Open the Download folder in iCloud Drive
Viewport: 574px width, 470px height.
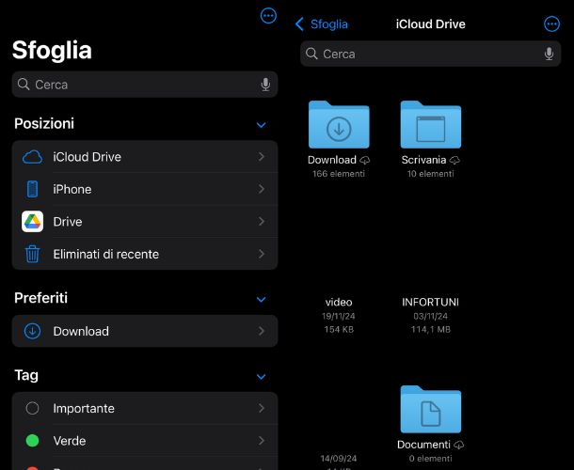tap(339, 125)
